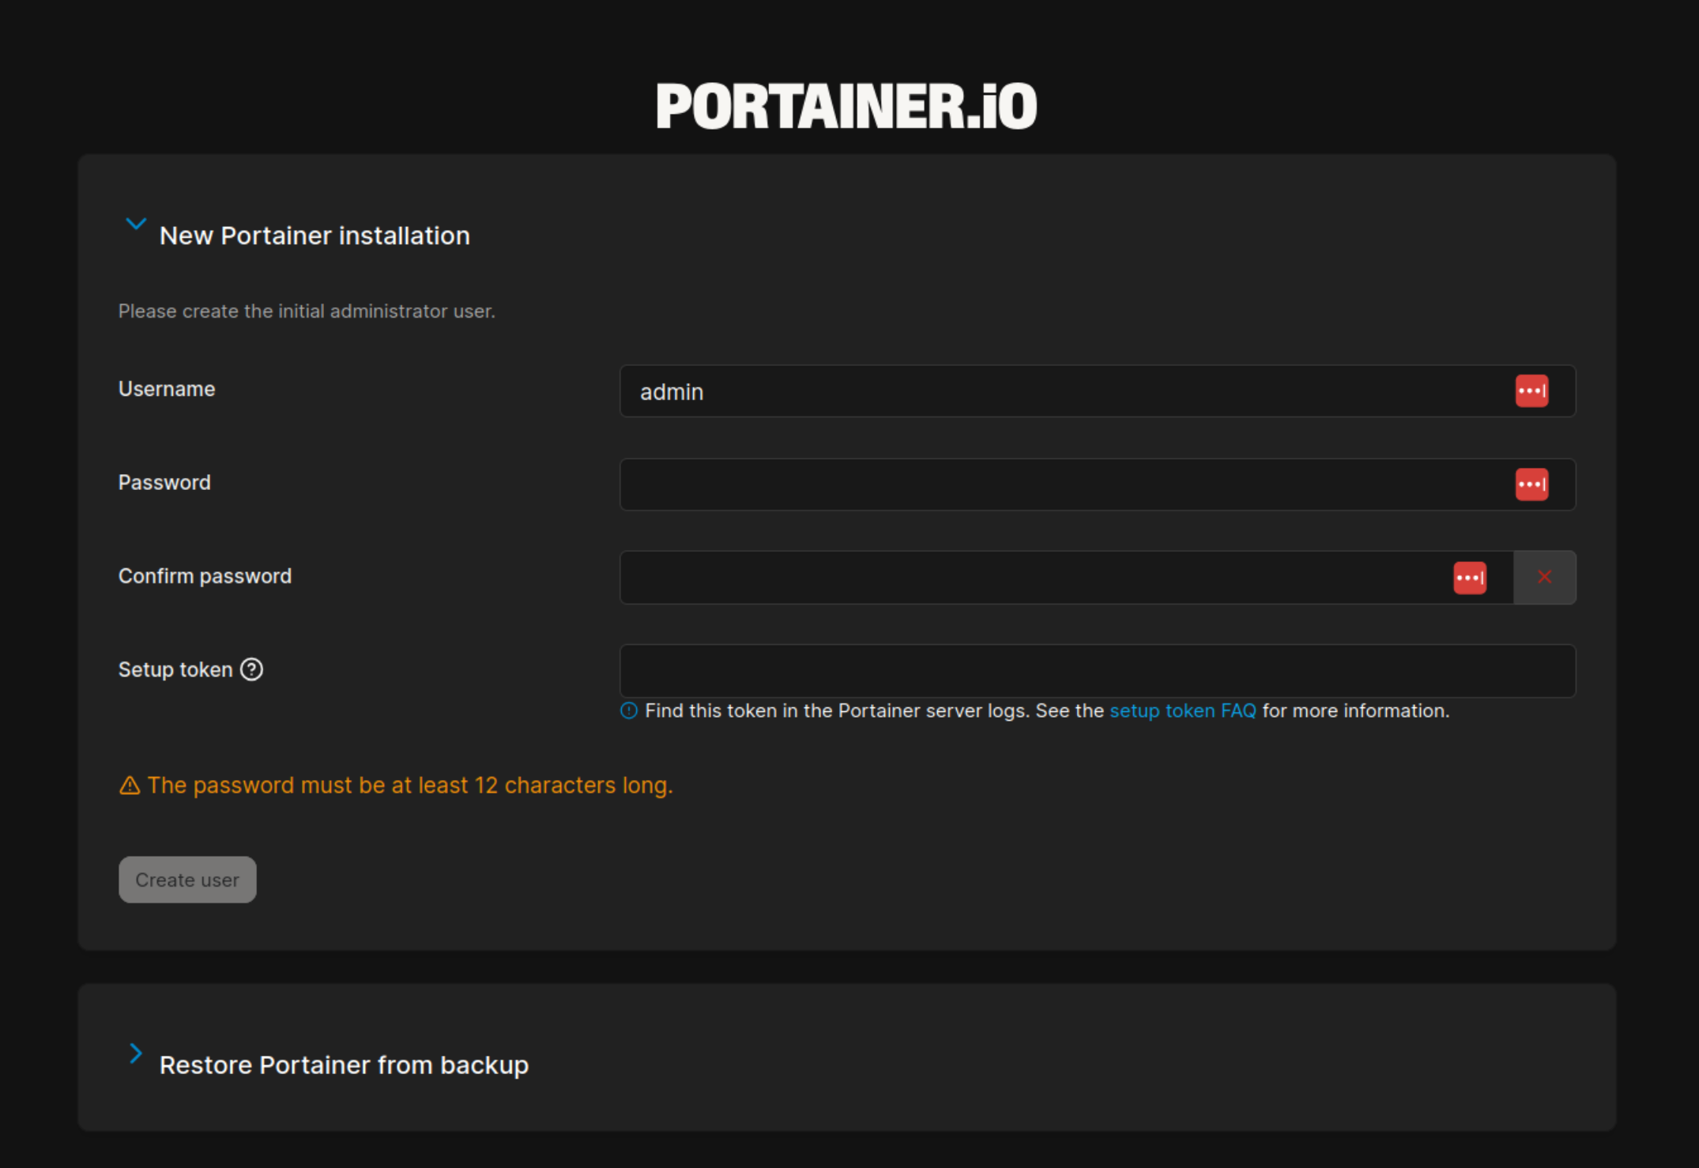Click the Username label
Viewport: 1699px width, 1168px height.
tap(167, 389)
